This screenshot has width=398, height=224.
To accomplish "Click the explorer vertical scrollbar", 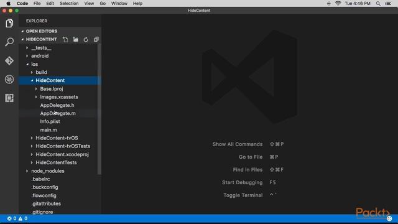I will [99, 110].
